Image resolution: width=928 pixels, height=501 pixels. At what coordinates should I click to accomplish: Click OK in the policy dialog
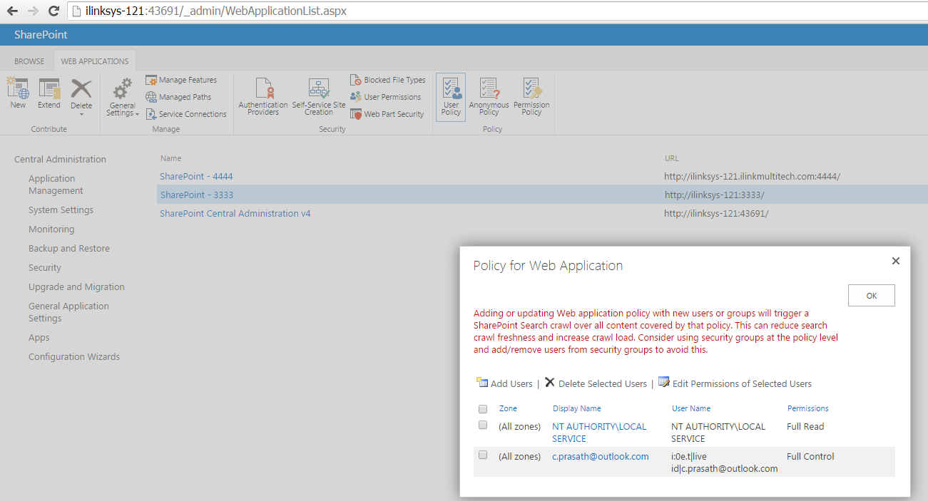click(871, 296)
